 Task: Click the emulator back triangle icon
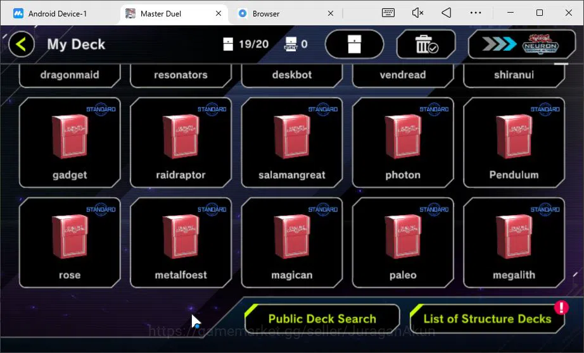446,13
